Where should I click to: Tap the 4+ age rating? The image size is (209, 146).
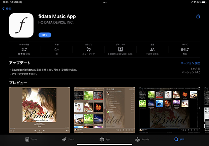tap(57, 50)
